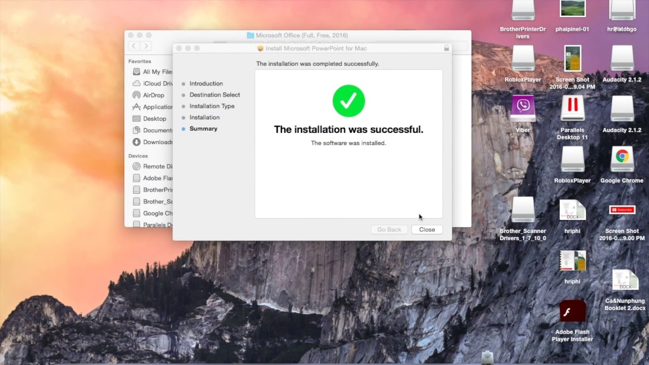Click the Finder back arrow button
The image size is (649, 365).
(x=134, y=46)
